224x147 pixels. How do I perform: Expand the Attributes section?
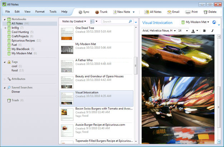tap(4, 79)
